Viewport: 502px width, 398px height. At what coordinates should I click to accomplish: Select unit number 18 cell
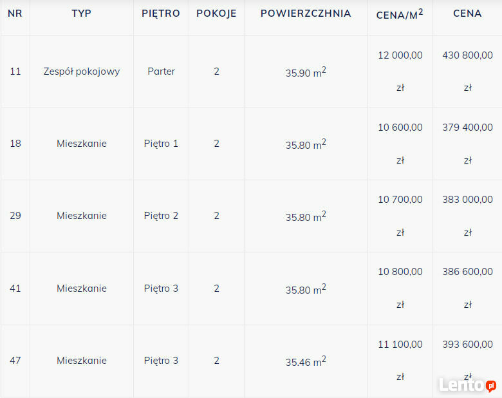click(15, 144)
